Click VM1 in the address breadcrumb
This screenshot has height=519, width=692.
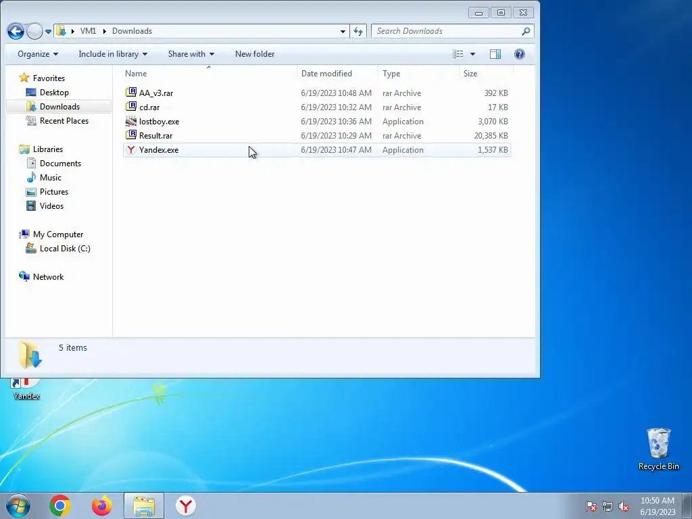[88, 31]
